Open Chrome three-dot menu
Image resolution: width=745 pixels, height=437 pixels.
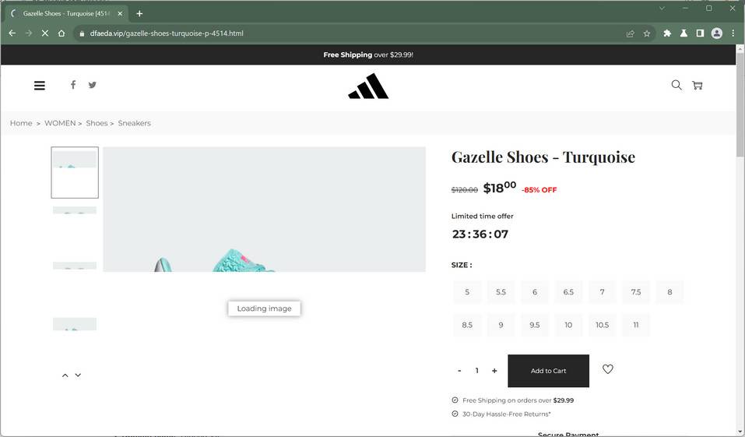[x=733, y=33]
